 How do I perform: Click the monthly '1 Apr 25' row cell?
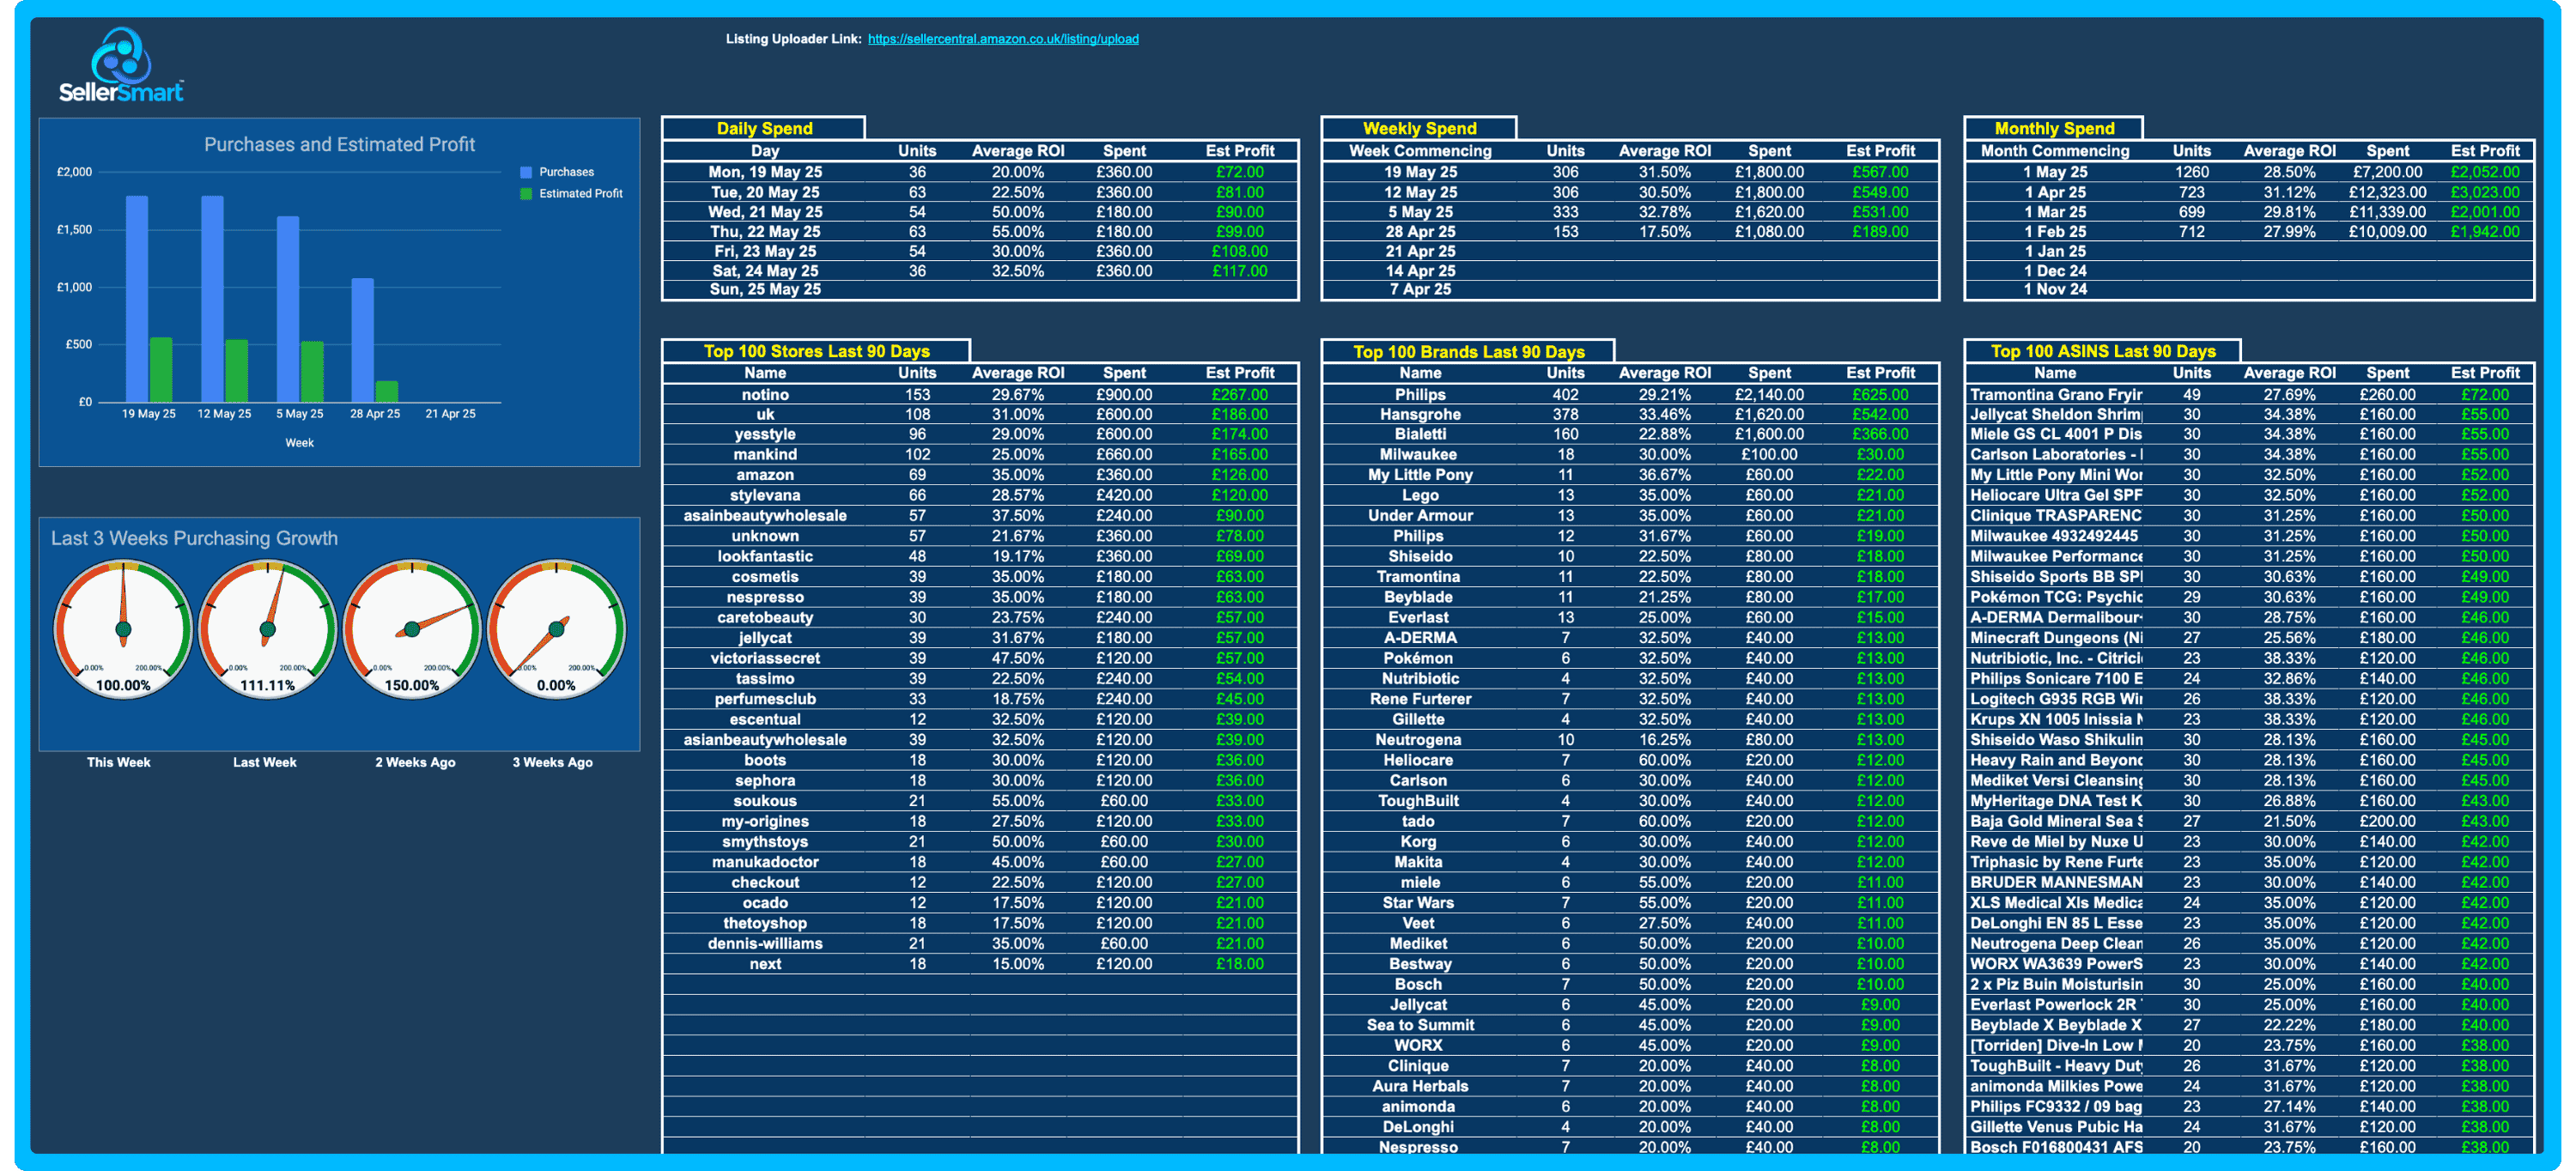[x=2055, y=192]
